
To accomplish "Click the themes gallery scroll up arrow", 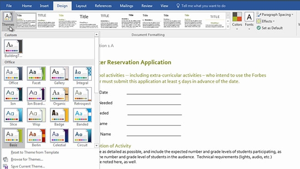I will point(96,35).
